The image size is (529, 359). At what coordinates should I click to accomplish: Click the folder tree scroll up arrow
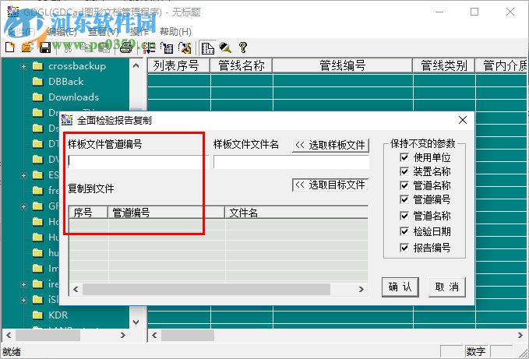click(x=136, y=65)
